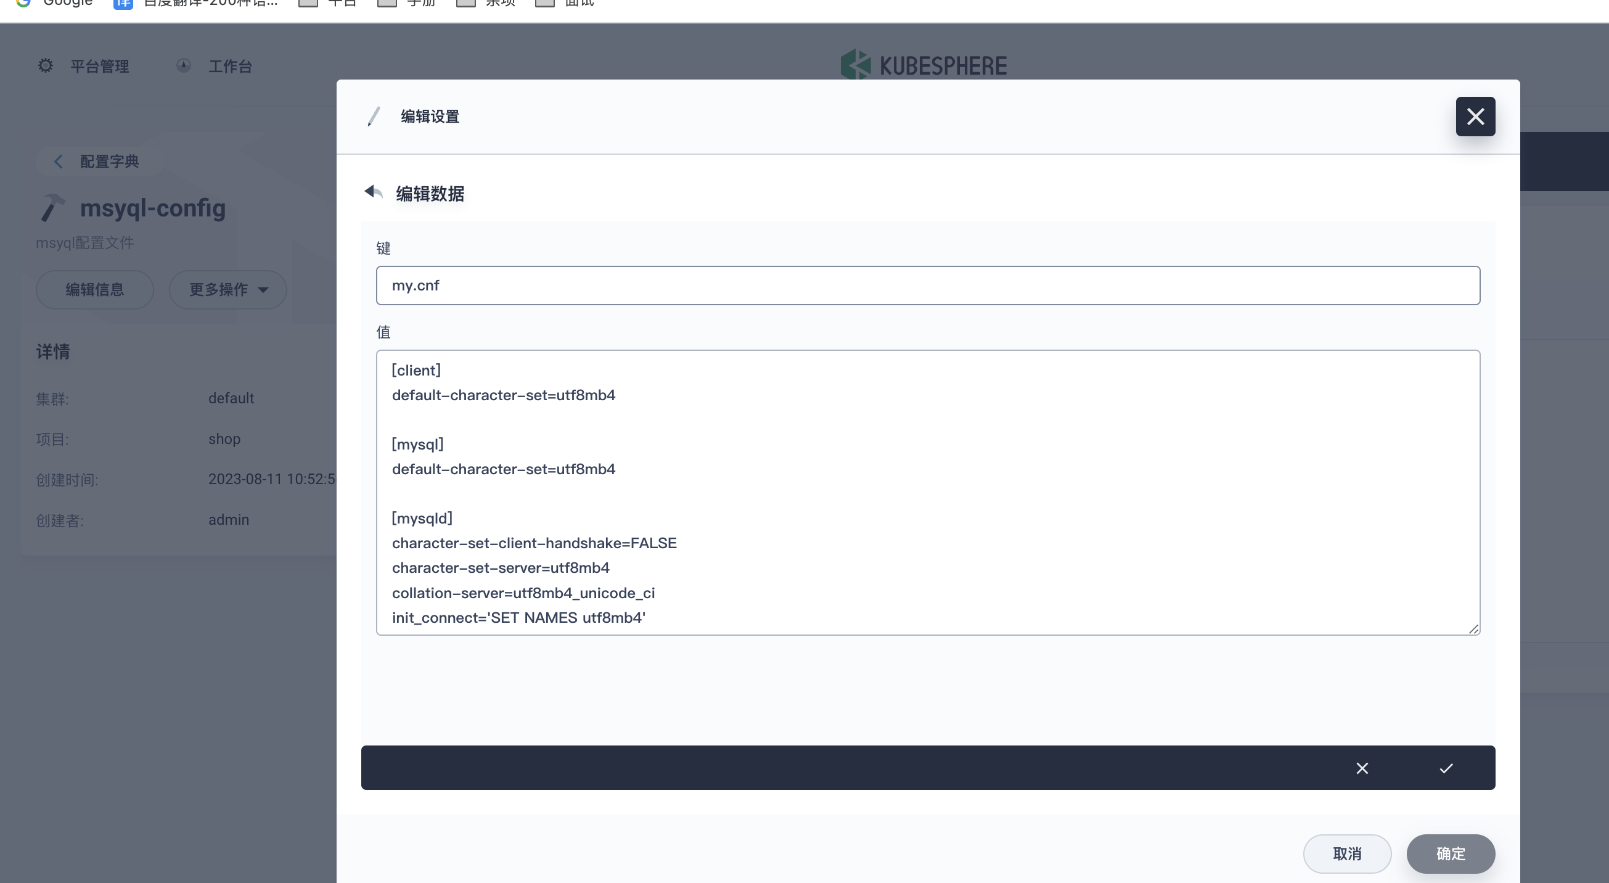Click the shop project label link

(223, 438)
